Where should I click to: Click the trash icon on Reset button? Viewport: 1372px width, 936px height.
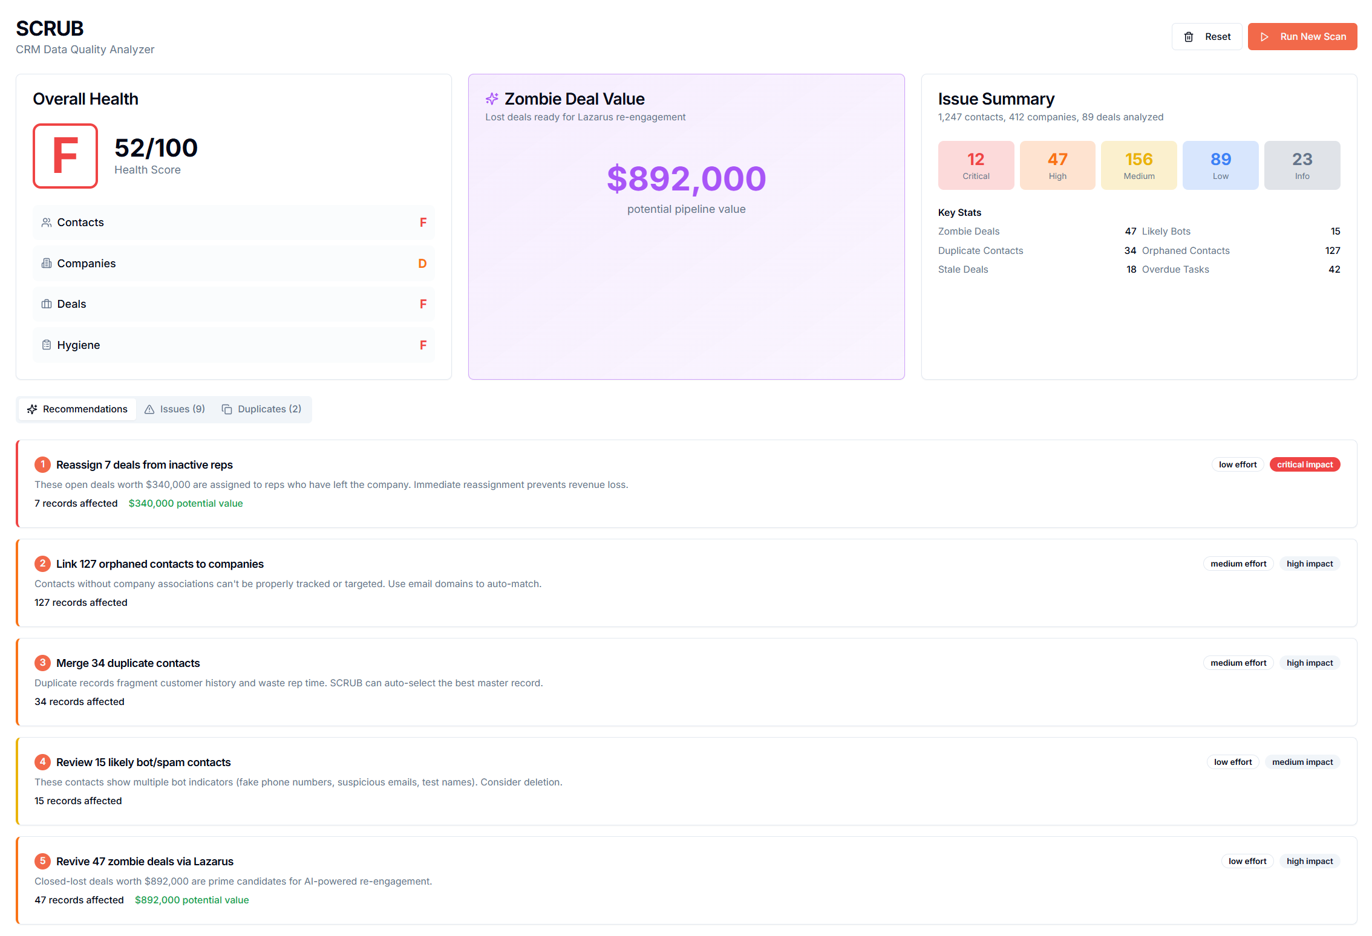point(1189,37)
